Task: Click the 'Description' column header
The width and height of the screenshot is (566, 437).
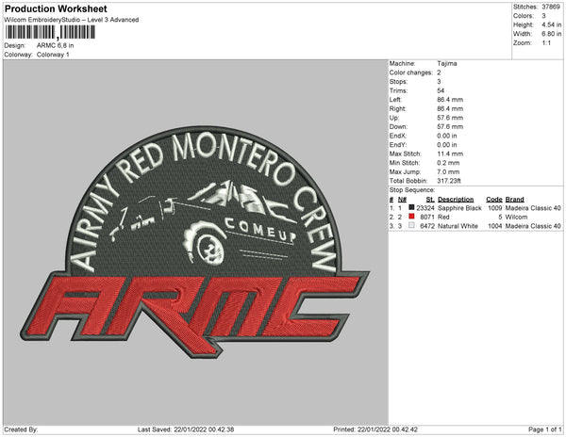Action: [456, 200]
